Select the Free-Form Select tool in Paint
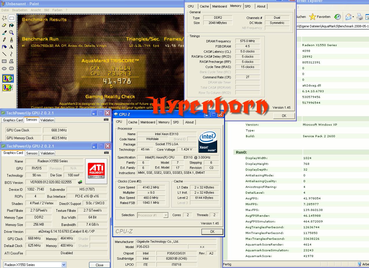 [x=4, y=18]
